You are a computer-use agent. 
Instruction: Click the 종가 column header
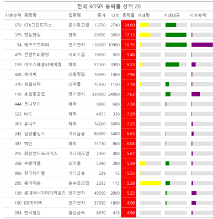[x=102, y=15]
